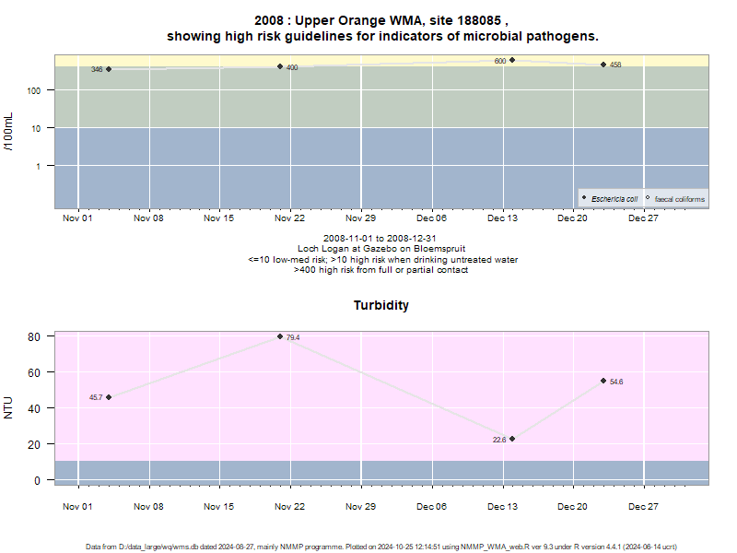The width and height of the screenshot is (737, 553).
Task: Click the Nov 22 label on upper axis
Action: [289, 218]
